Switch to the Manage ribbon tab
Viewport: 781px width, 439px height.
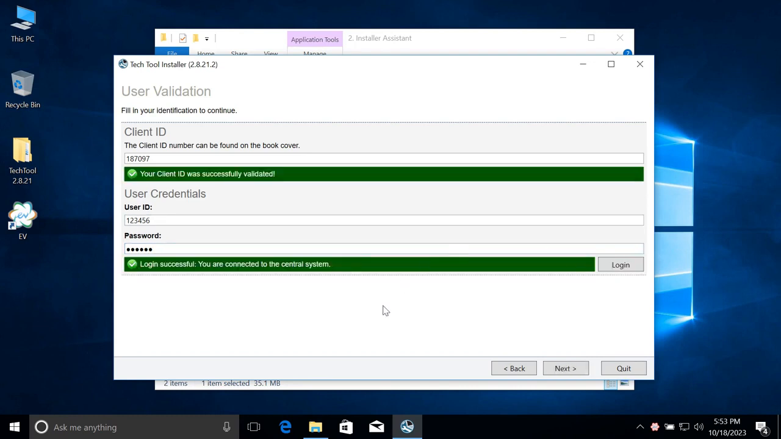[x=315, y=54]
